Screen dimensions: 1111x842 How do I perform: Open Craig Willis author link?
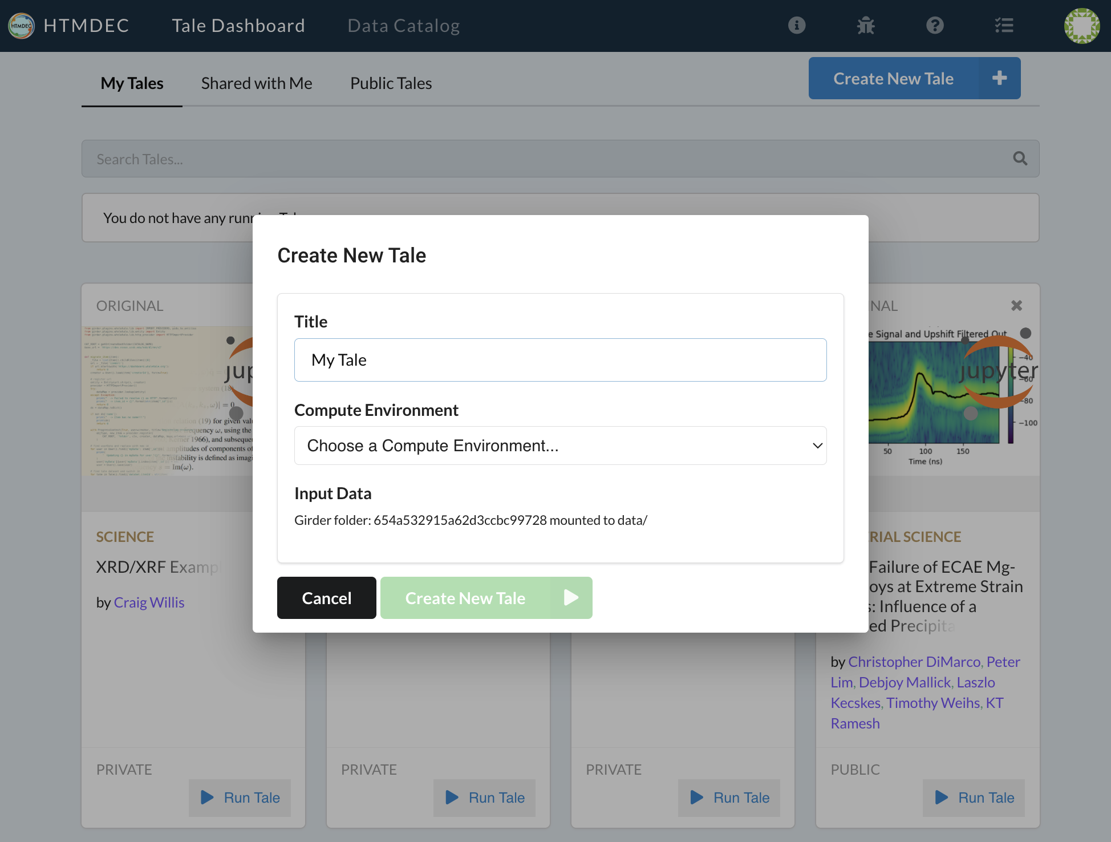pos(149,602)
